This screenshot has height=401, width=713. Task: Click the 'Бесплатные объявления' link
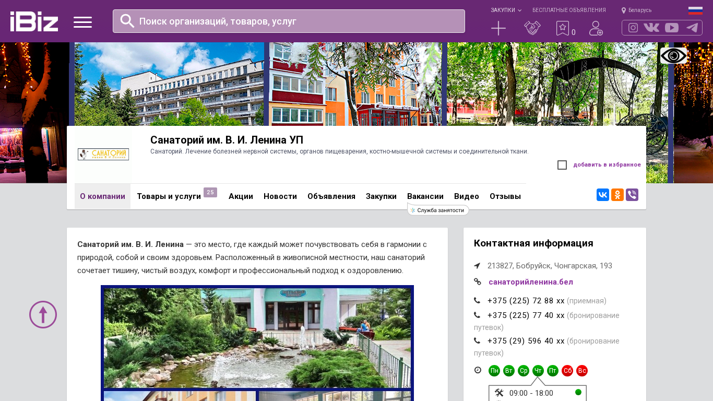569,10
